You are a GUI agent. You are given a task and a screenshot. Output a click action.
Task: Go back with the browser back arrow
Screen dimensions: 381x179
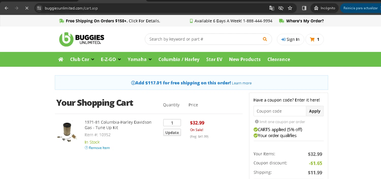(7, 8)
